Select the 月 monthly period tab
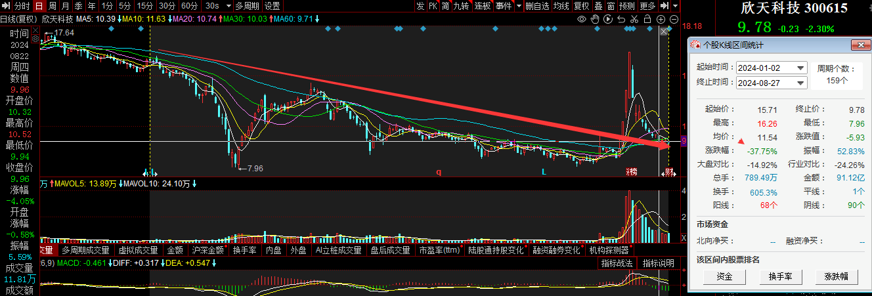The image size is (872, 296). click(x=64, y=6)
